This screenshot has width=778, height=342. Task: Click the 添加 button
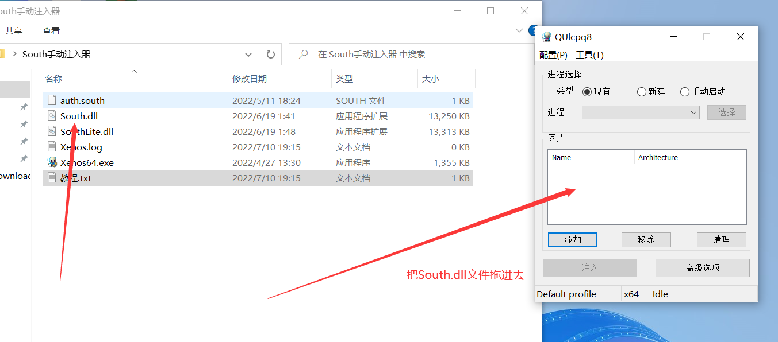coord(573,240)
